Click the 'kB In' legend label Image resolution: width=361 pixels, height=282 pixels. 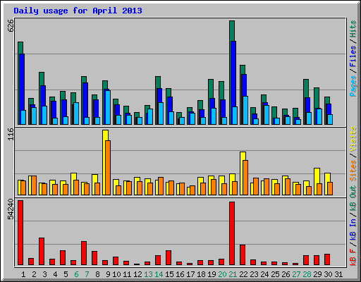click(353, 230)
